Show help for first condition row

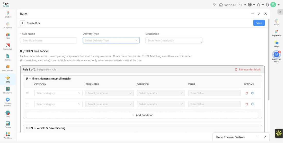253,93
